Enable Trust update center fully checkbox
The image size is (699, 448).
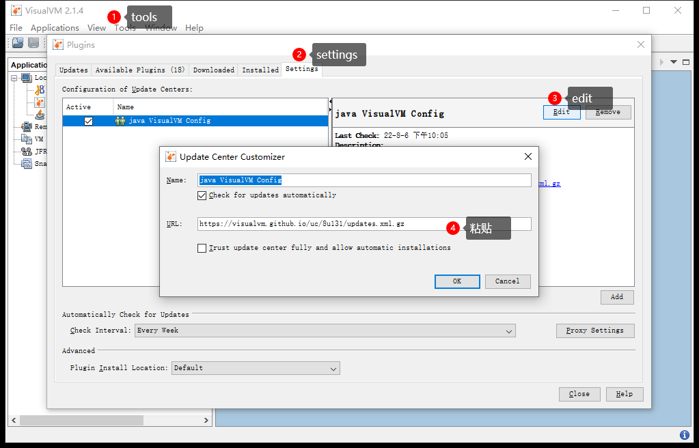tap(202, 248)
